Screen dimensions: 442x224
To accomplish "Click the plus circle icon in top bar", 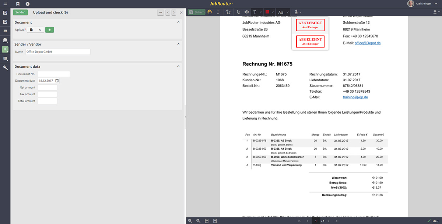I will (x=28, y=4).
